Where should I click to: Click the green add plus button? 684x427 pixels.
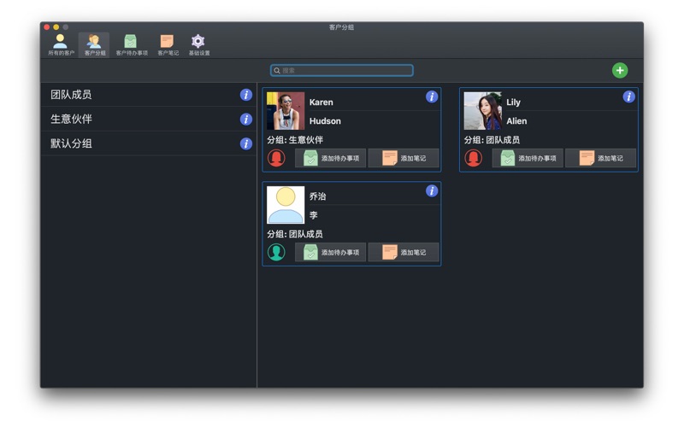point(619,70)
